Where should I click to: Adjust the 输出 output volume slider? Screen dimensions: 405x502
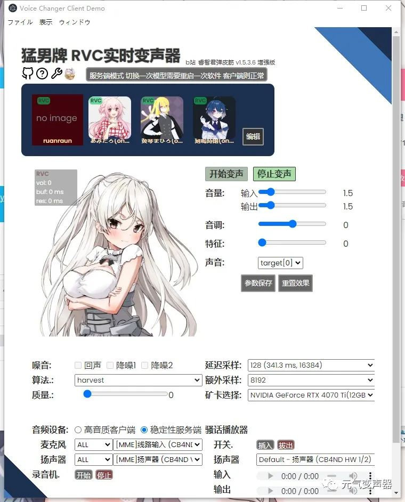(x=292, y=205)
